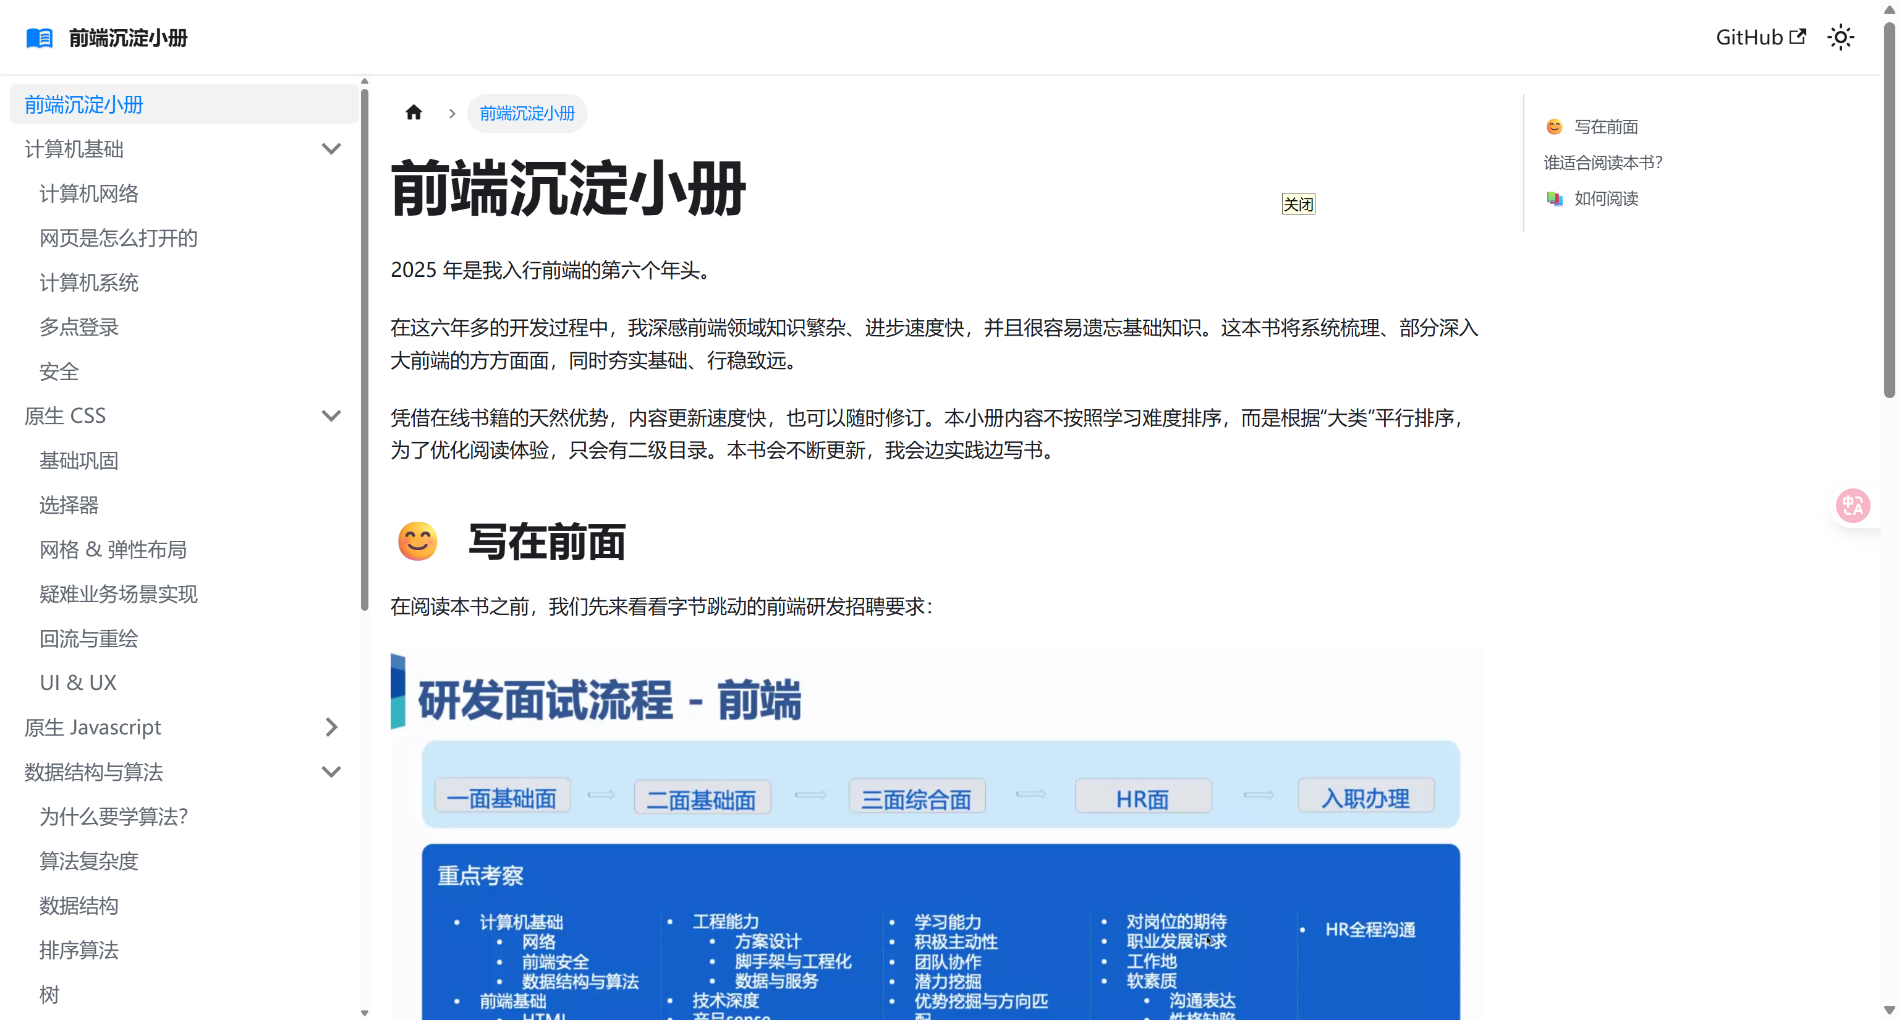Toggle the light/dark theme sun icon

coord(1840,38)
